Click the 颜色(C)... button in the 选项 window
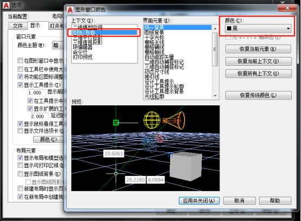 coord(48,139)
